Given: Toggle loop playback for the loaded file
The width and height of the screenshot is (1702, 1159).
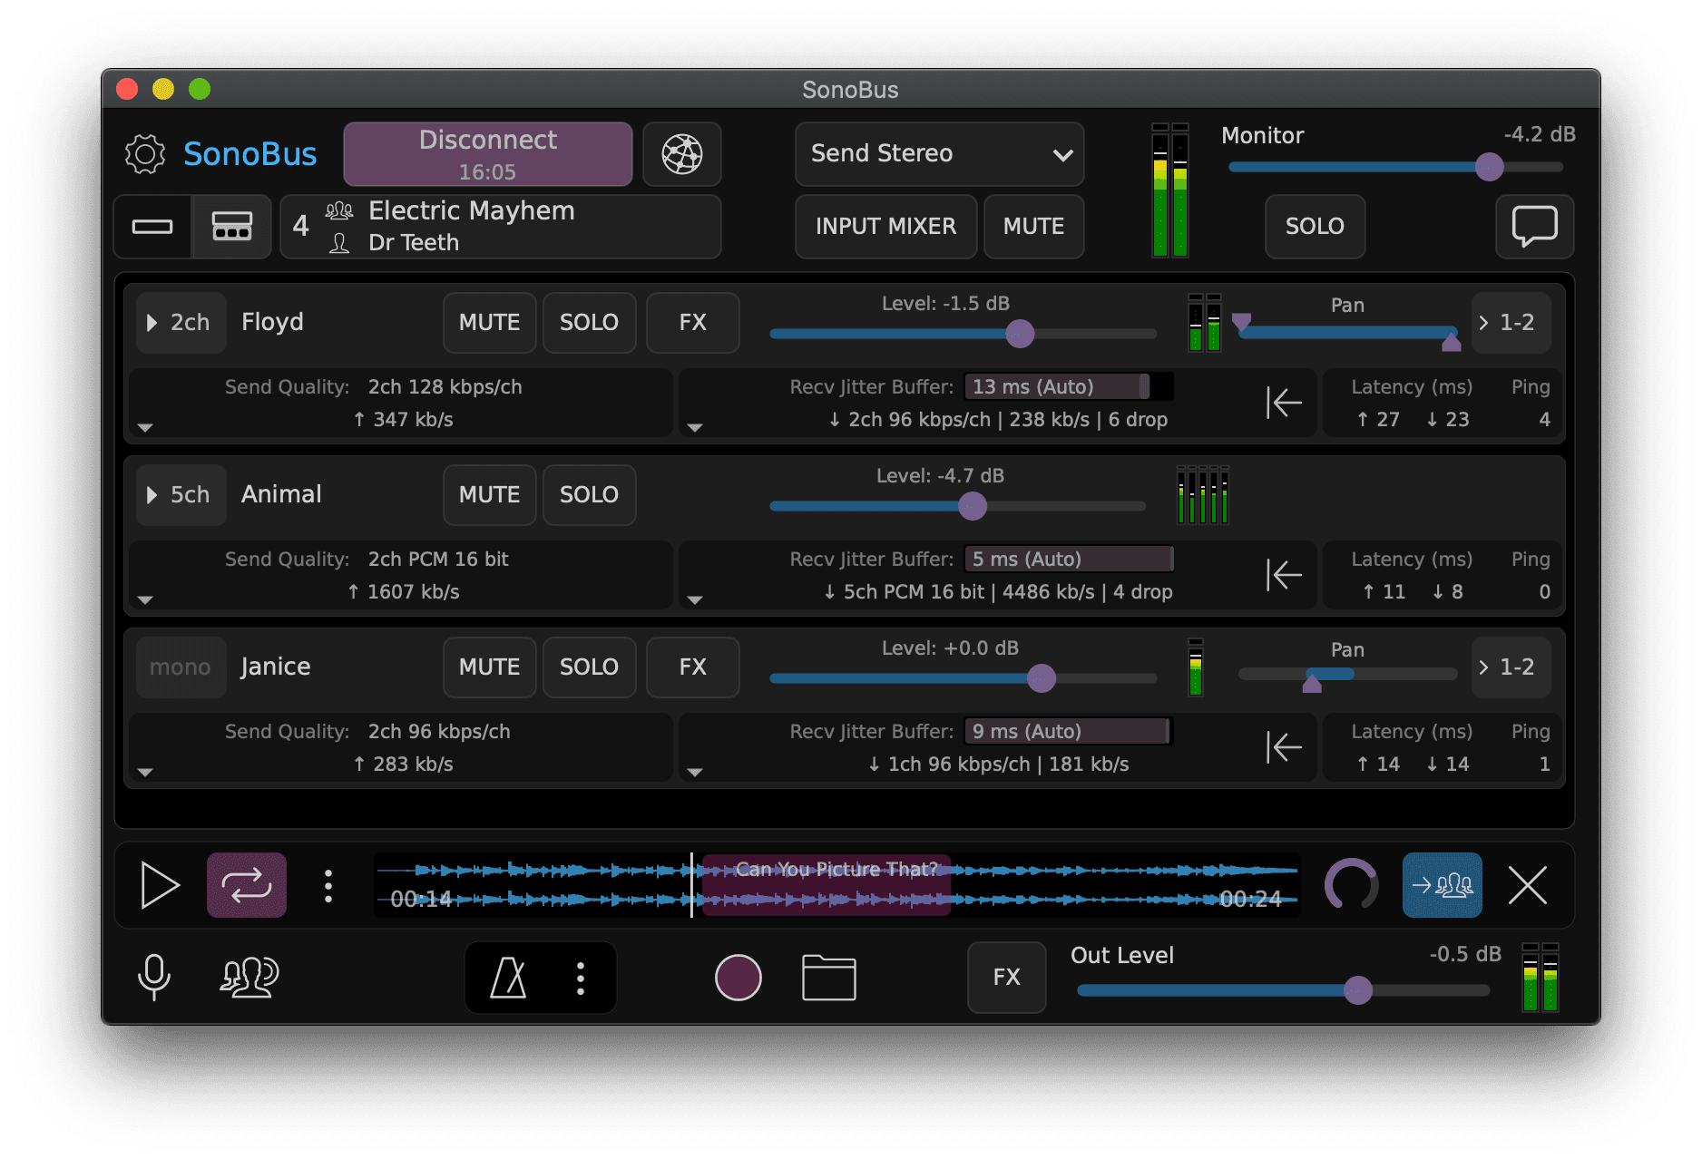Looking at the screenshot, I should 246,885.
